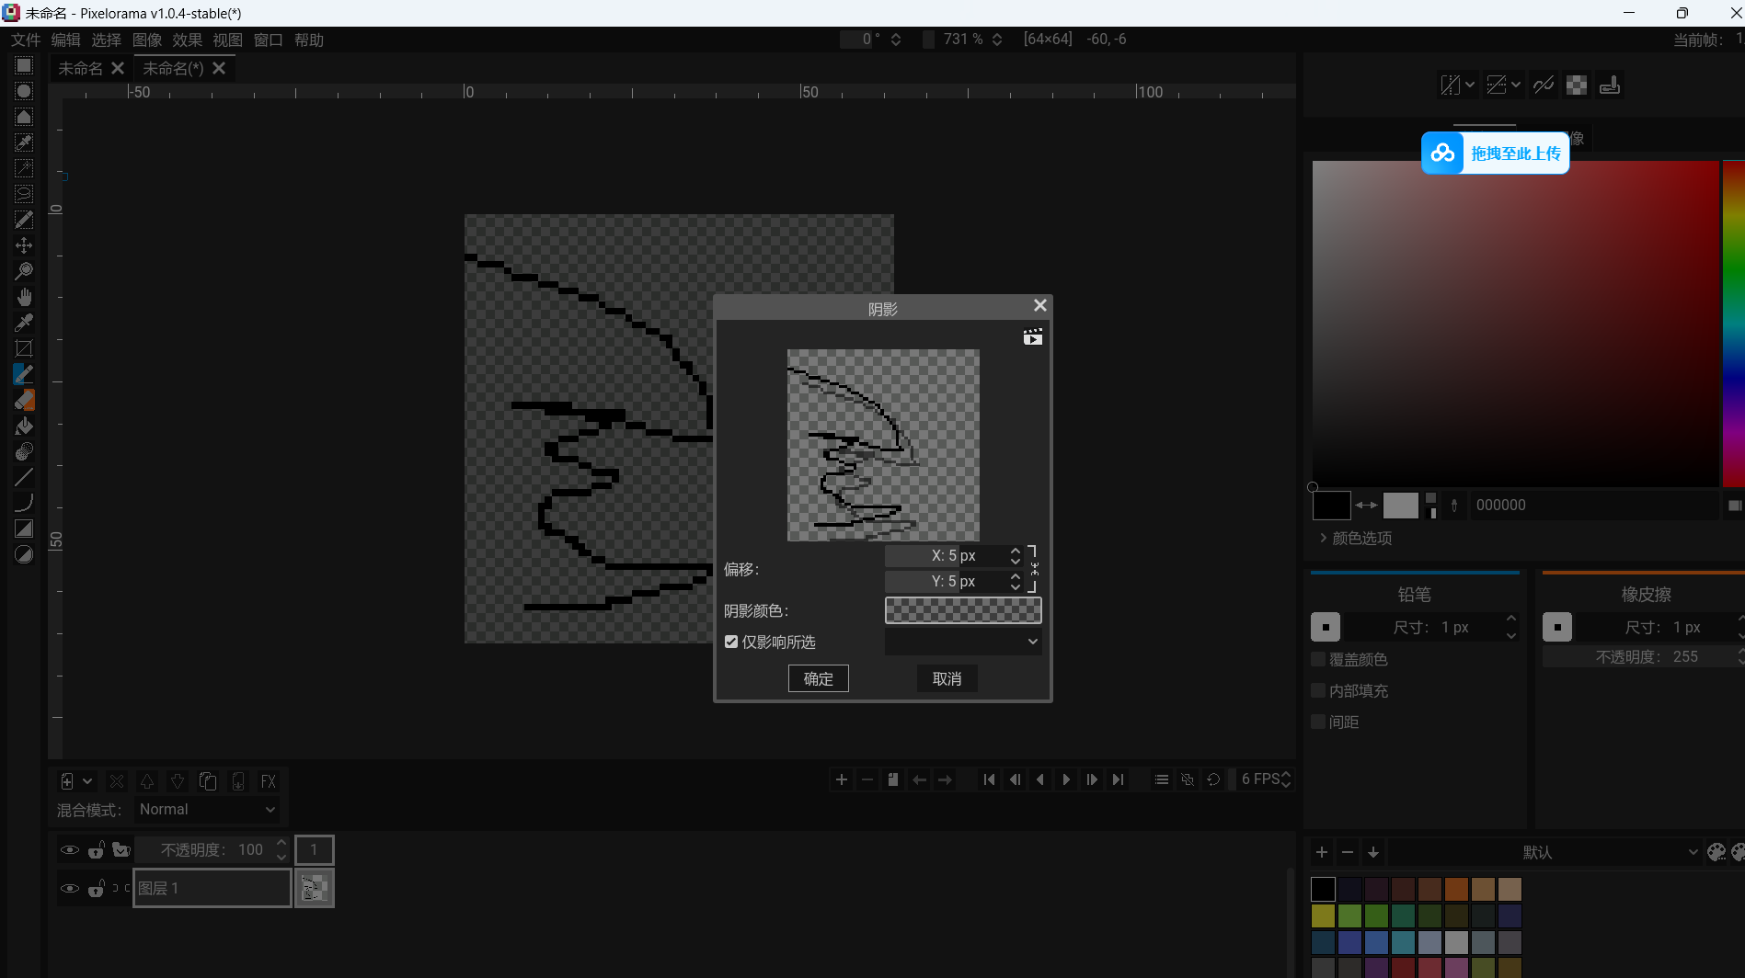Select the curve tool

(24, 503)
